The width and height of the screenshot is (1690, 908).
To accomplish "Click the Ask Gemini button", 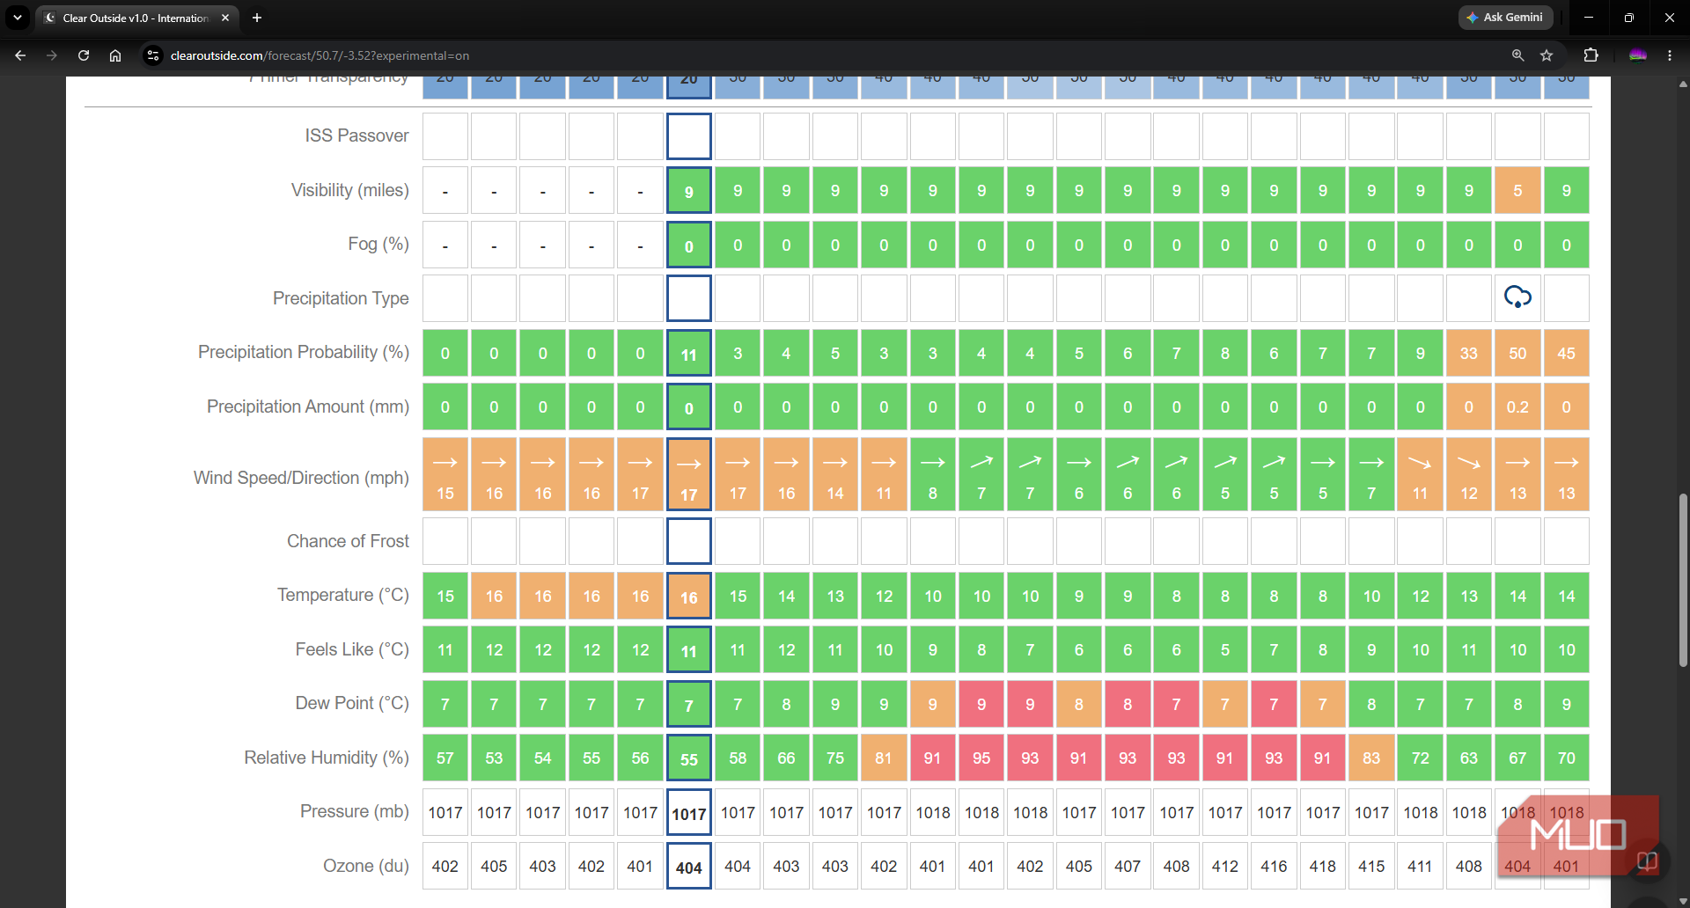I will pyautogui.click(x=1505, y=18).
